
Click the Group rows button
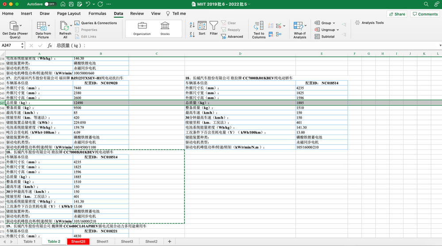click(x=323, y=23)
